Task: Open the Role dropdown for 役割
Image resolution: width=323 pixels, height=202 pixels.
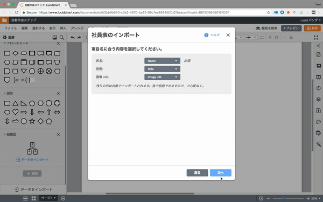Action: [x=162, y=69]
